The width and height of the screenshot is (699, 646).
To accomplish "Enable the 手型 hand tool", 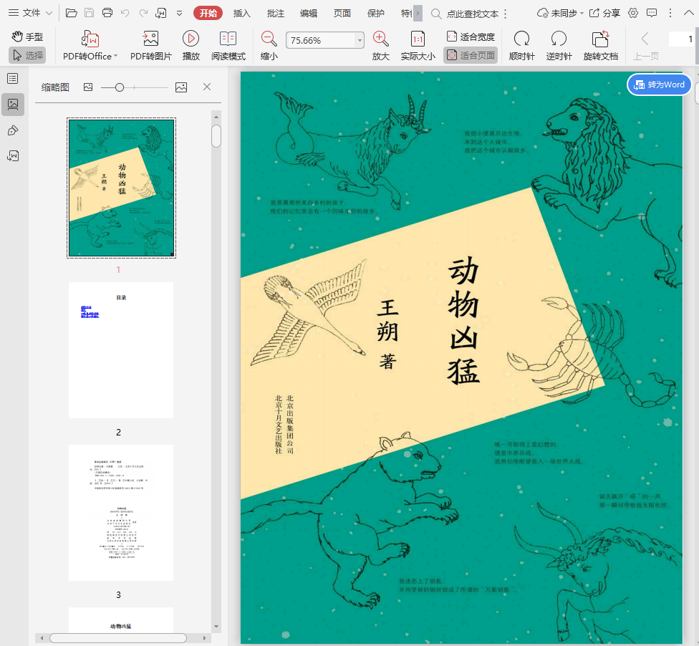I will [x=27, y=37].
